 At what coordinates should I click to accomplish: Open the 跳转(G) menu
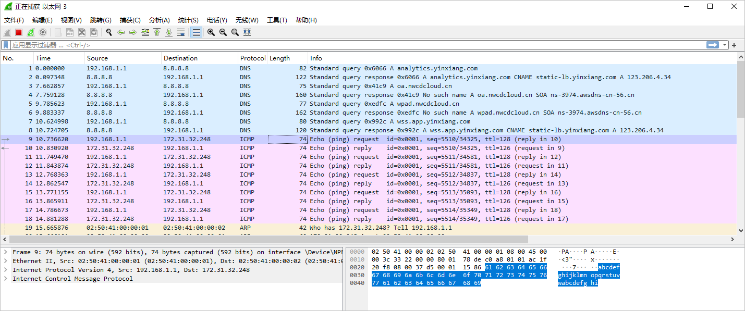(101, 20)
